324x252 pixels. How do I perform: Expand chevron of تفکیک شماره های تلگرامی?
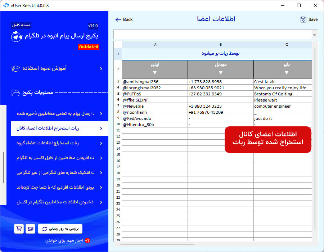pos(101,173)
